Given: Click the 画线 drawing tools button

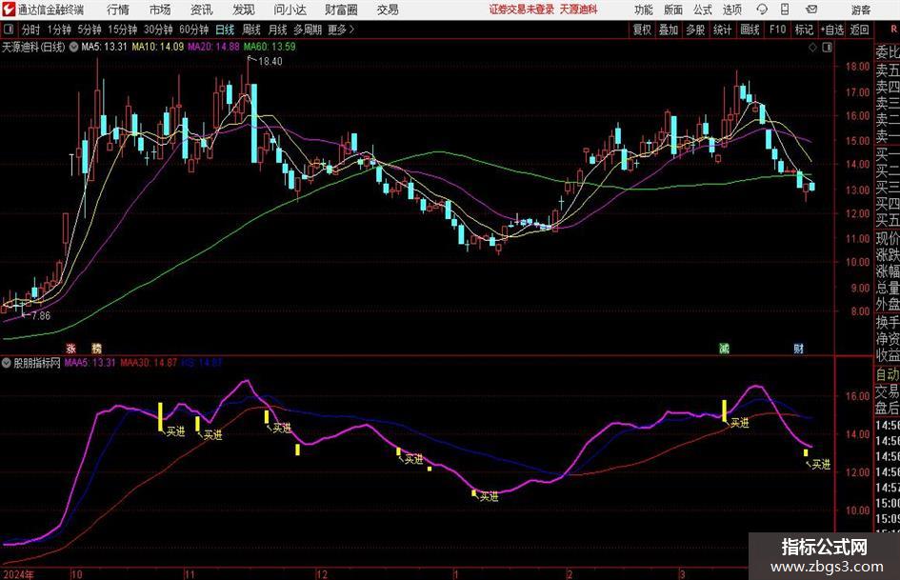Looking at the screenshot, I should click(x=750, y=30).
